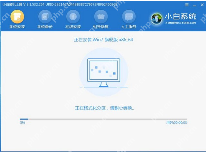
Task: Close the 小白装机工具 window
Action: [x=202, y=5]
